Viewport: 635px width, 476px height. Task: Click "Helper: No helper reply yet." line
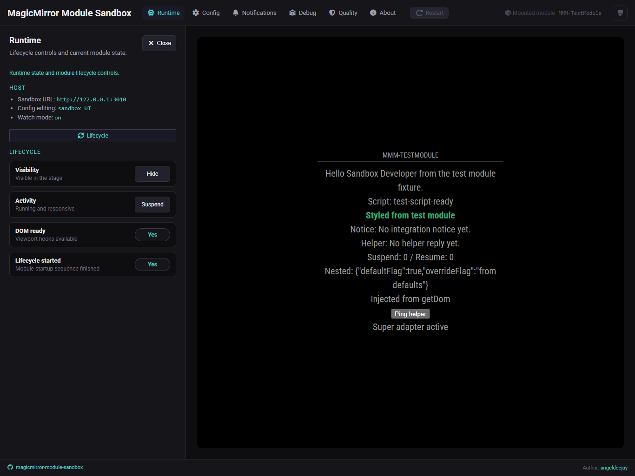click(410, 243)
